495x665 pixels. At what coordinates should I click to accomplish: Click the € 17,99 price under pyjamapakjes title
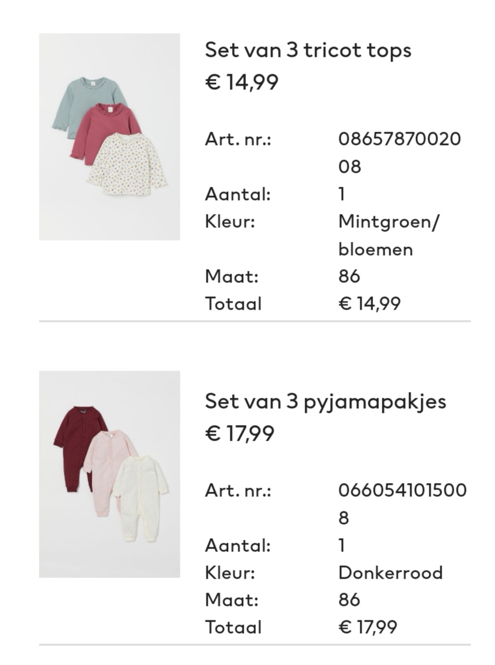tap(240, 434)
